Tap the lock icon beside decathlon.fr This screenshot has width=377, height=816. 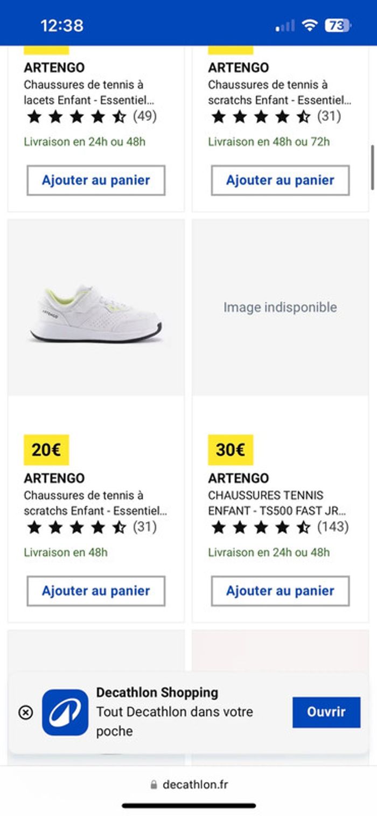click(x=154, y=785)
